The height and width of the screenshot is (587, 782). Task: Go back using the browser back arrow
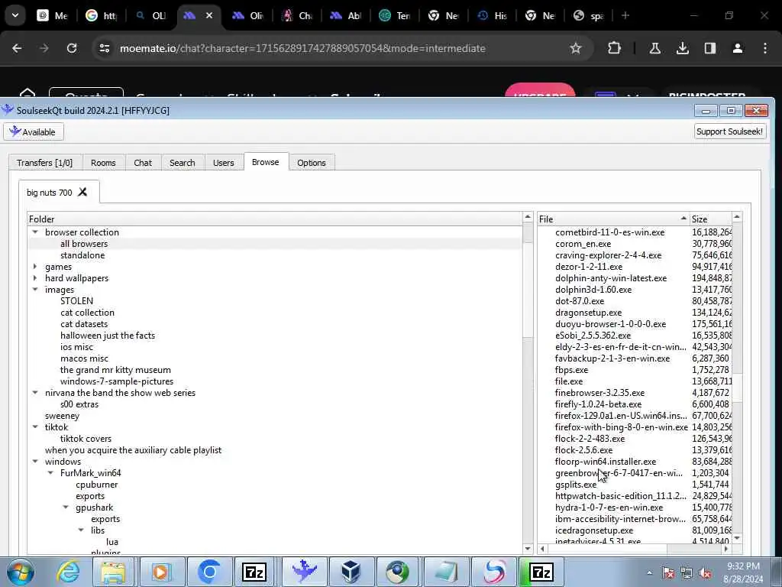pyautogui.click(x=17, y=48)
